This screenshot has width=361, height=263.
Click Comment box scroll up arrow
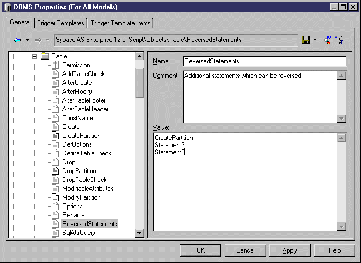(x=342, y=76)
